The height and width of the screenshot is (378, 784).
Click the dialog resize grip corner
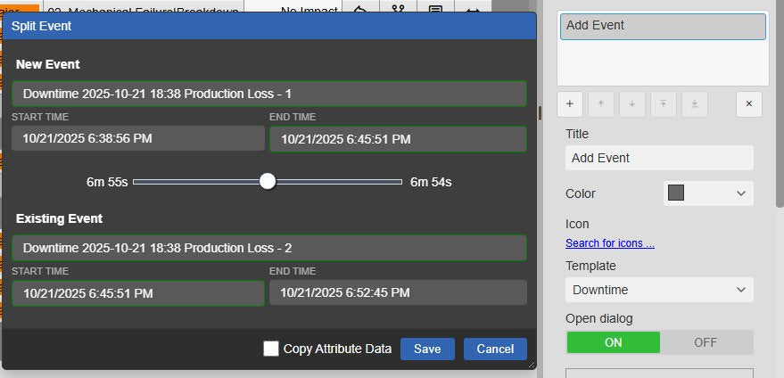coord(531,365)
